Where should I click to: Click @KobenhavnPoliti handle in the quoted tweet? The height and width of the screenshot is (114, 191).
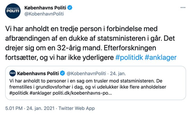86,73
